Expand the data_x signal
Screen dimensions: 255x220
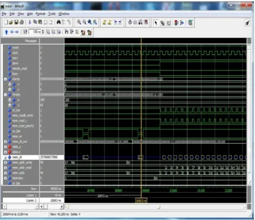[x=5, y=147]
